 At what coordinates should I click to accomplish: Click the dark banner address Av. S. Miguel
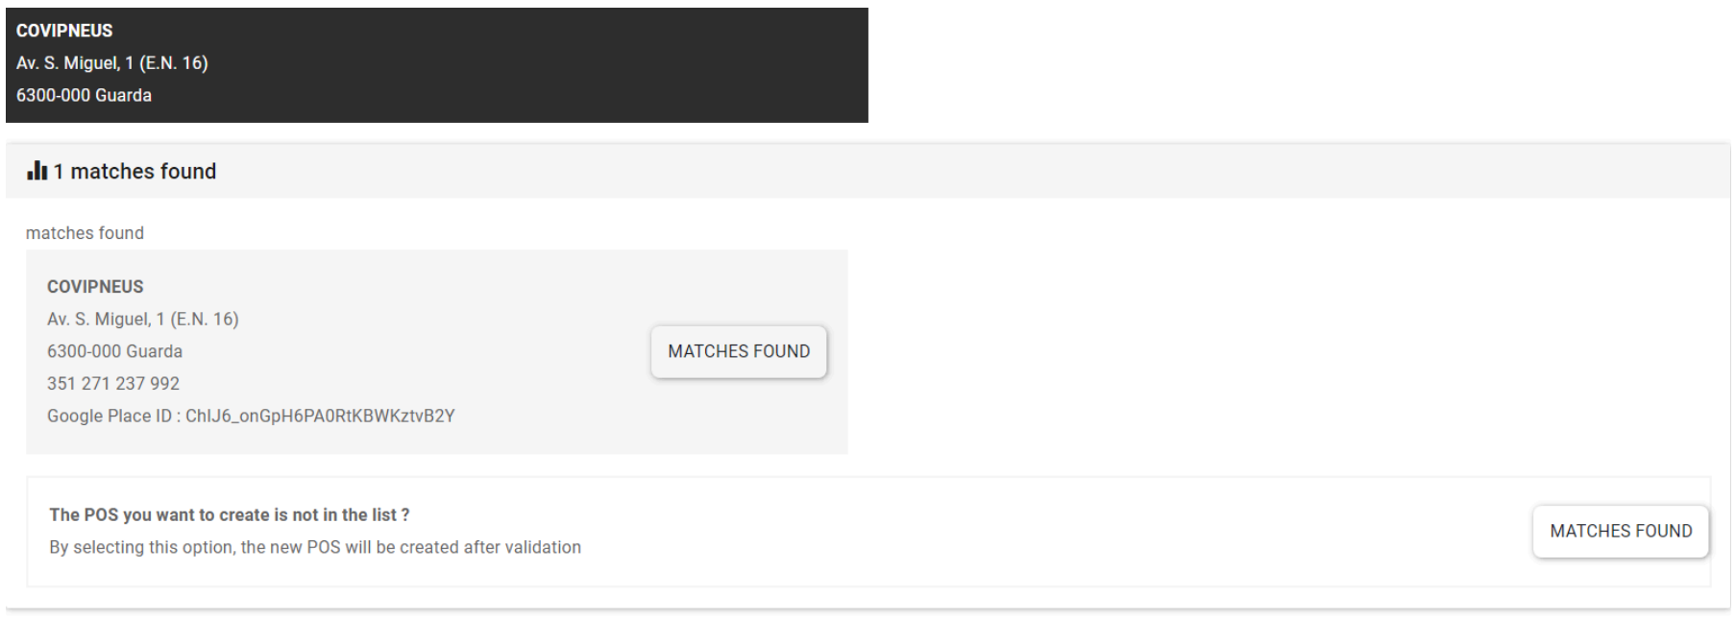coord(112,63)
